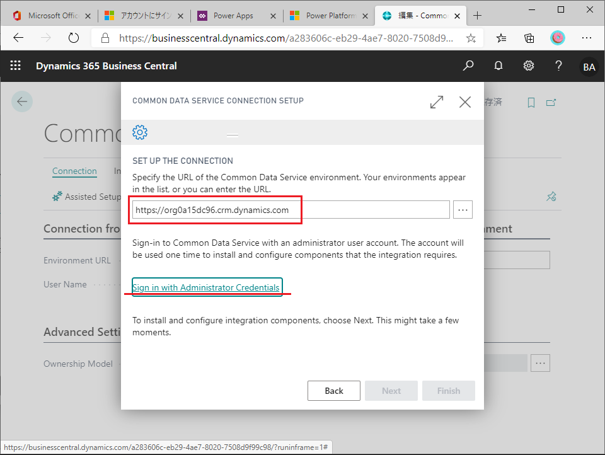The image size is (605, 455).
Task: Click the User Name field label
Action: coord(65,284)
